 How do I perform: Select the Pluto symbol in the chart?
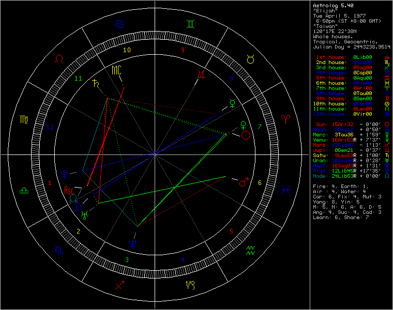coord(65,174)
